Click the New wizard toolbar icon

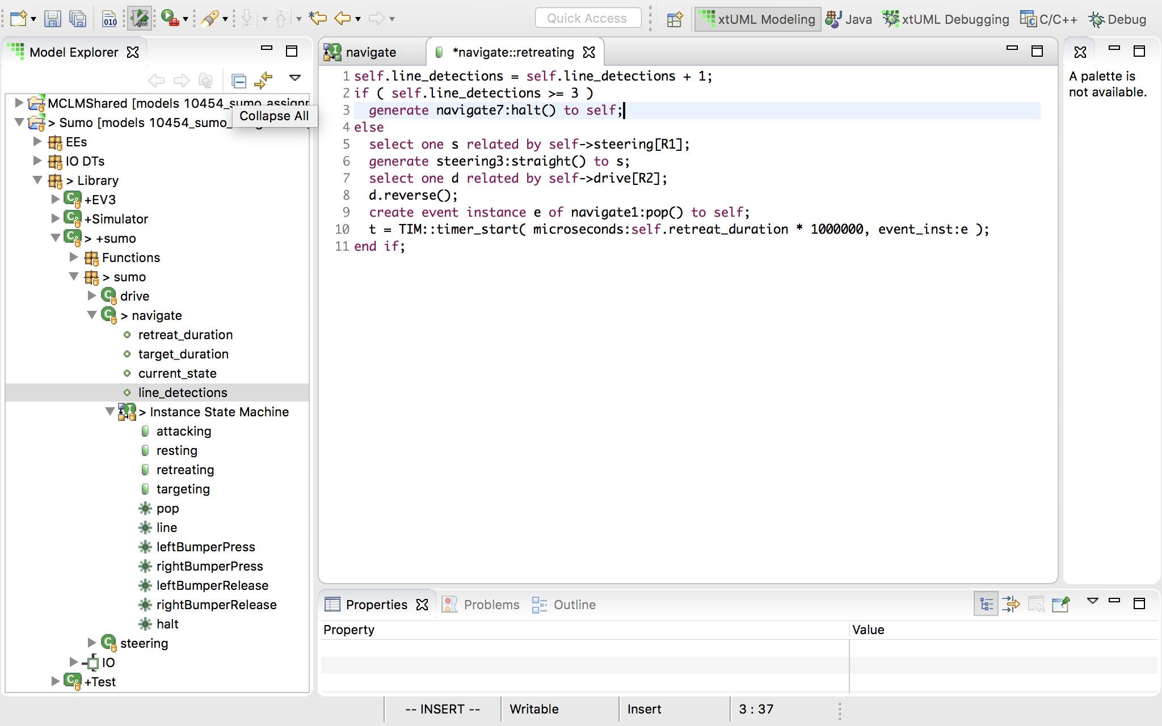(x=18, y=19)
